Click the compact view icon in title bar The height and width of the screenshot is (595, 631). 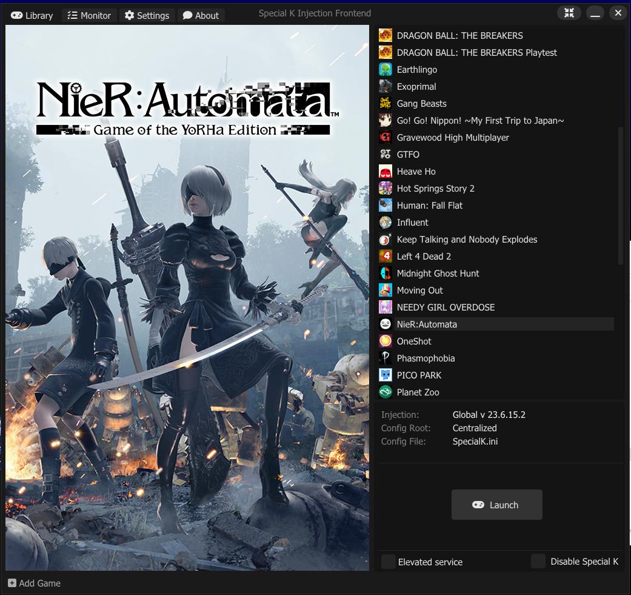pyautogui.click(x=569, y=13)
